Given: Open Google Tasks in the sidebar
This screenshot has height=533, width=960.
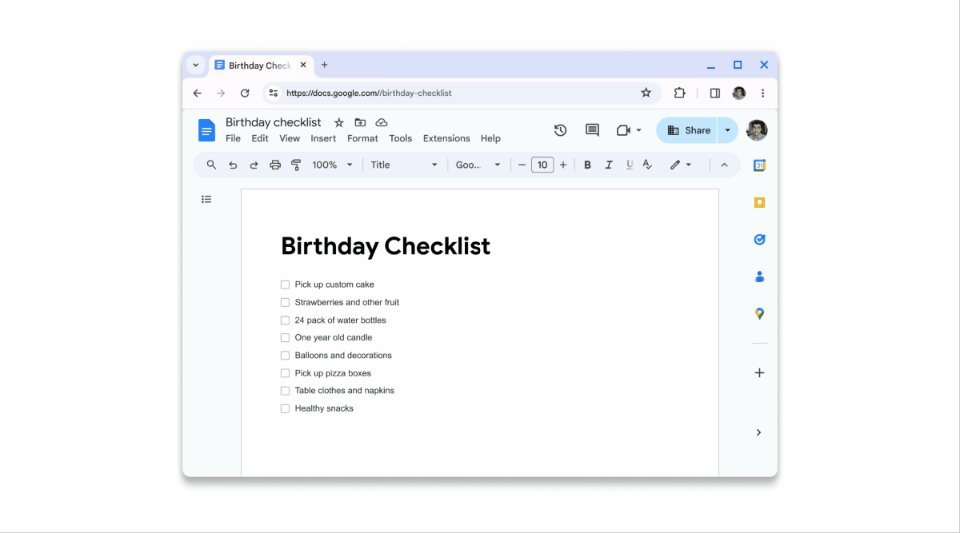Looking at the screenshot, I should 758,239.
